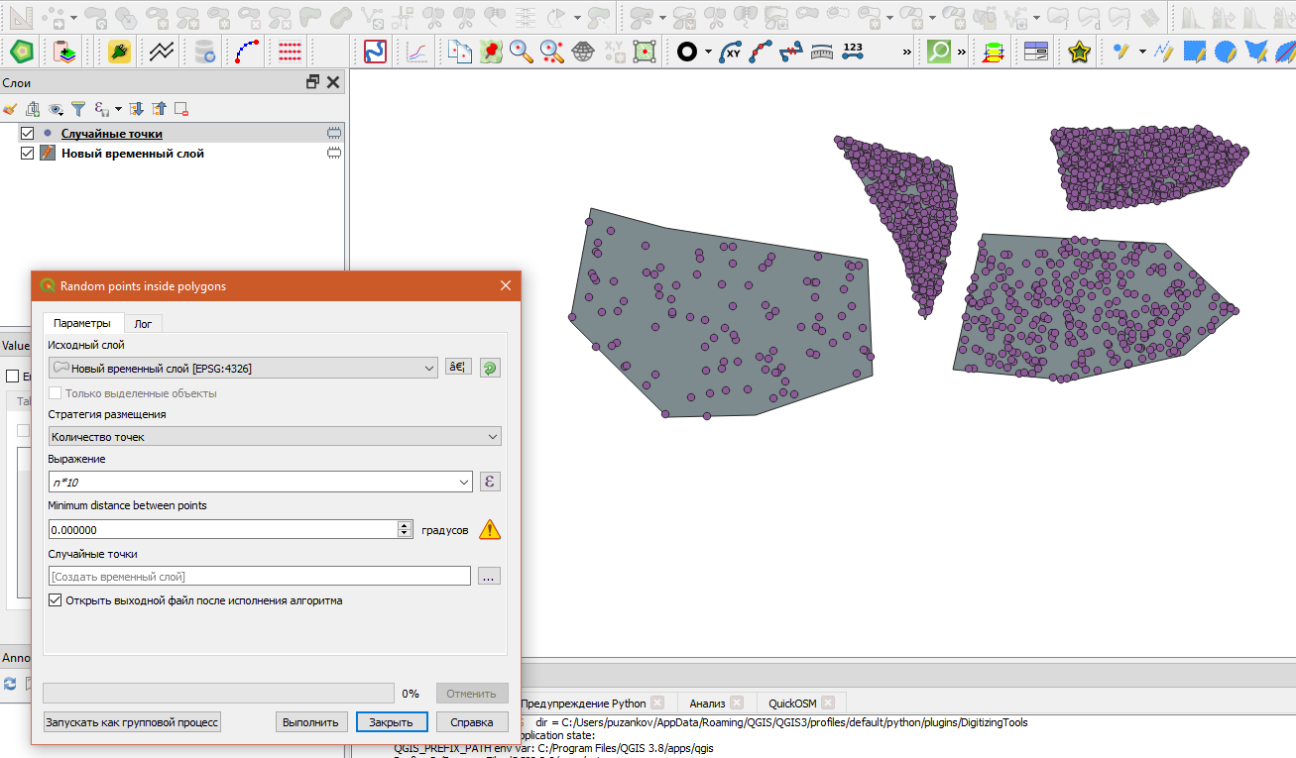Click the minimum distance value field
This screenshot has width=1296, height=758.
[x=222, y=530]
